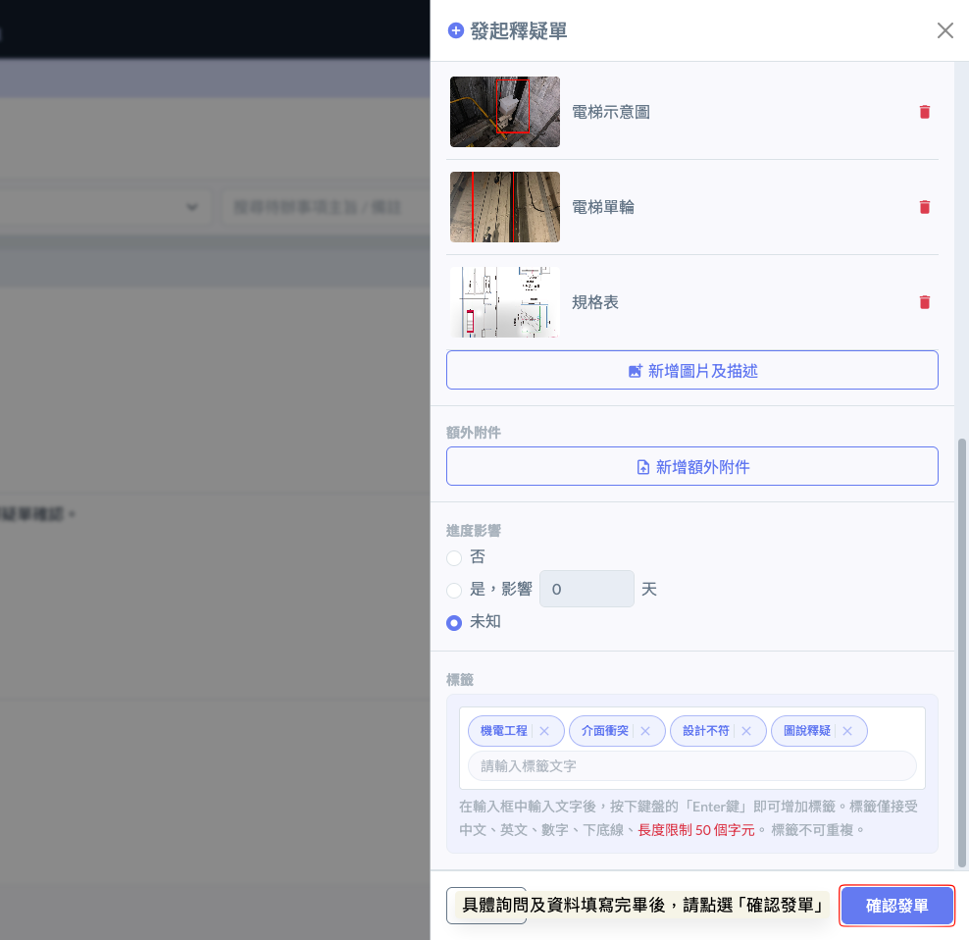Delete the 電梯單輪 image entry
The image size is (969, 940).
924,207
